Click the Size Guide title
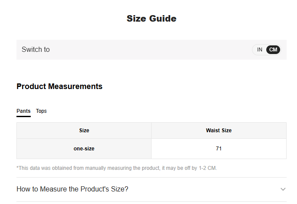The height and width of the screenshot is (204, 297). click(151, 19)
